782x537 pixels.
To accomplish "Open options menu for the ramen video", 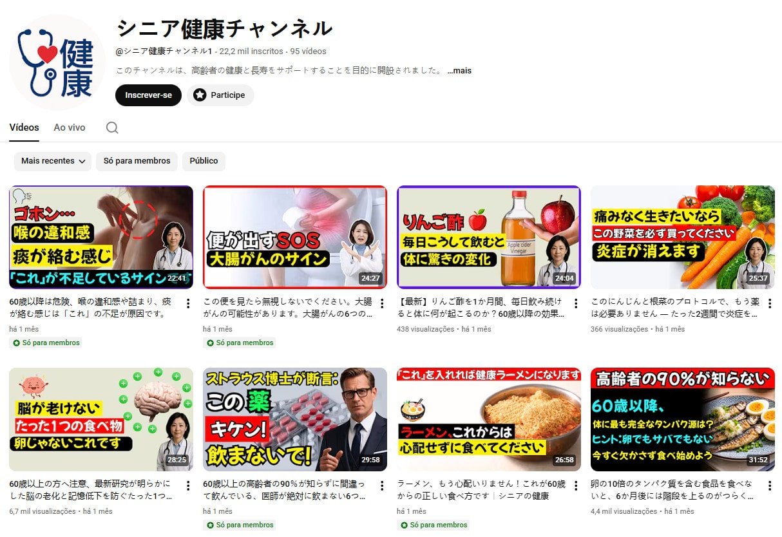I will click(x=575, y=485).
